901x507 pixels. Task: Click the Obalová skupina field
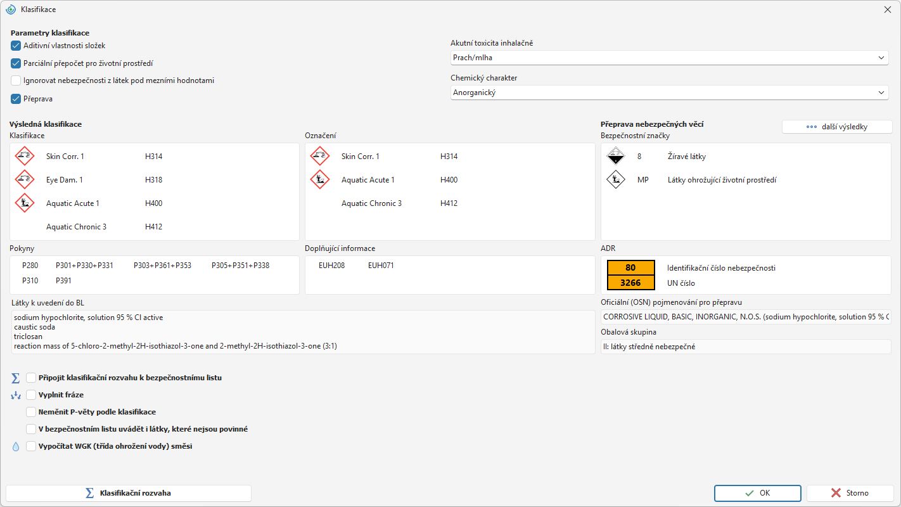click(x=746, y=347)
